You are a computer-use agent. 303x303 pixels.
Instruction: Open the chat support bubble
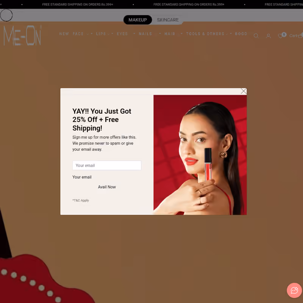tap(294, 290)
